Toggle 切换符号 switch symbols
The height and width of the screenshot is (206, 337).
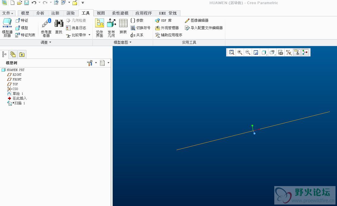[140, 28]
